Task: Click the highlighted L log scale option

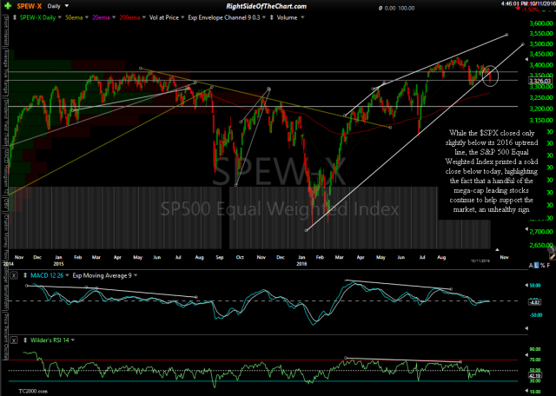Action: (537, 265)
